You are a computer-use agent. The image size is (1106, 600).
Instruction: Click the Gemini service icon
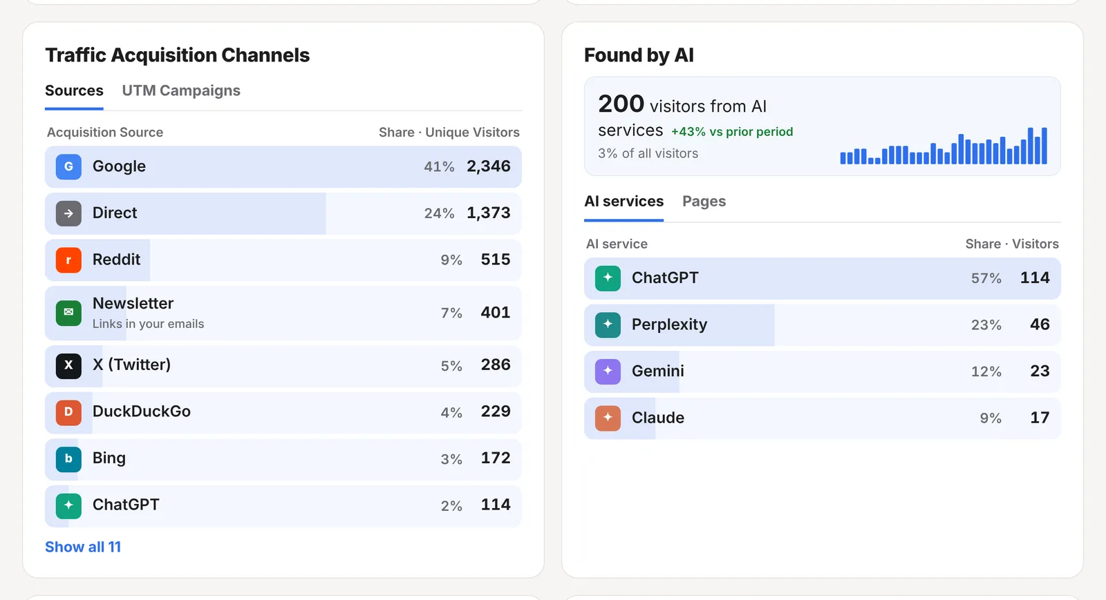coord(608,371)
